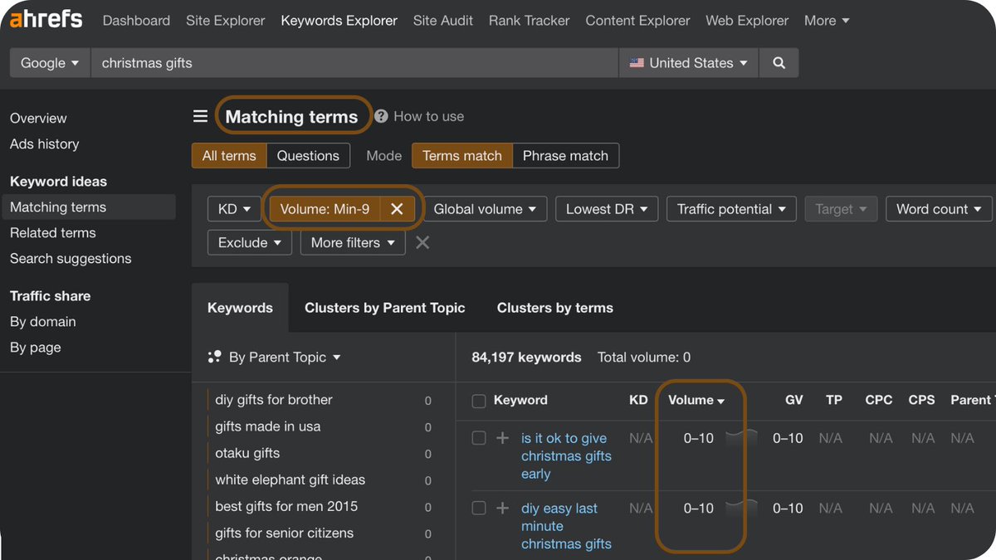
Task: Click the search magnifier button
Action: (779, 63)
